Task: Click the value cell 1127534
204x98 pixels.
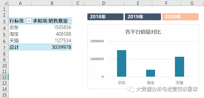Action: coord(52,41)
